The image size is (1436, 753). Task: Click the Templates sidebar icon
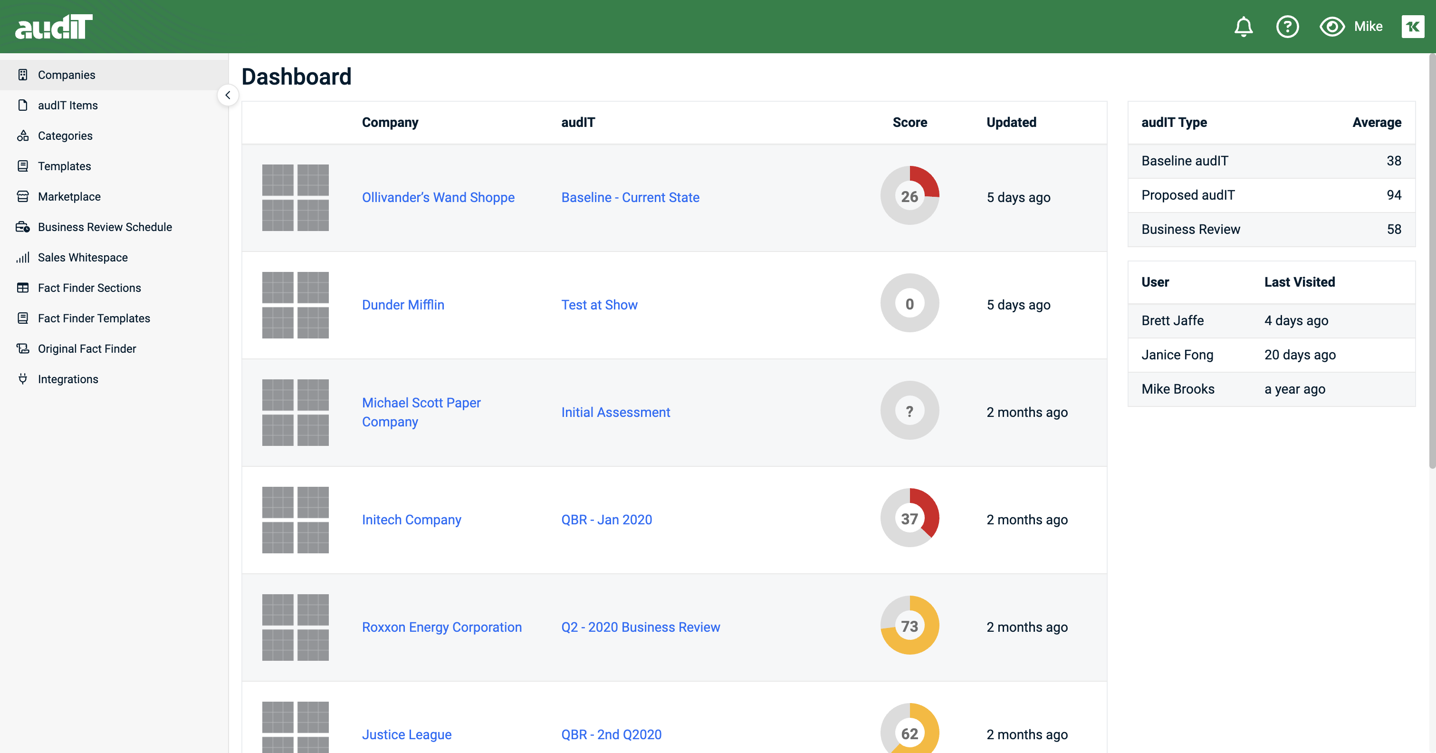point(23,165)
